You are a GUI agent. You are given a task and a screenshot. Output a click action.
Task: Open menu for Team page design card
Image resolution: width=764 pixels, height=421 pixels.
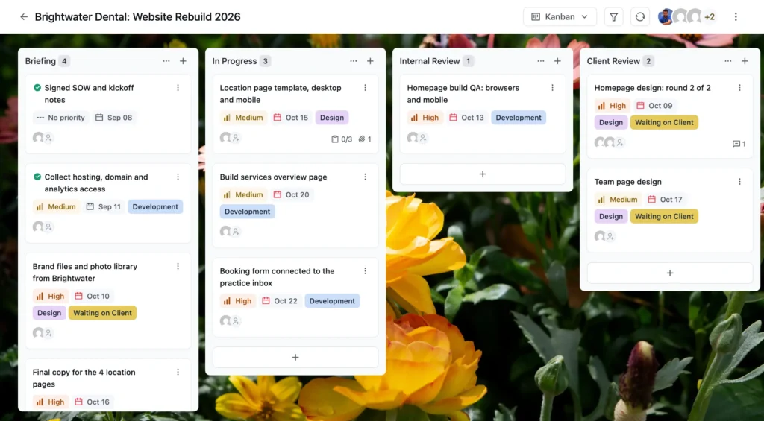[x=739, y=182]
